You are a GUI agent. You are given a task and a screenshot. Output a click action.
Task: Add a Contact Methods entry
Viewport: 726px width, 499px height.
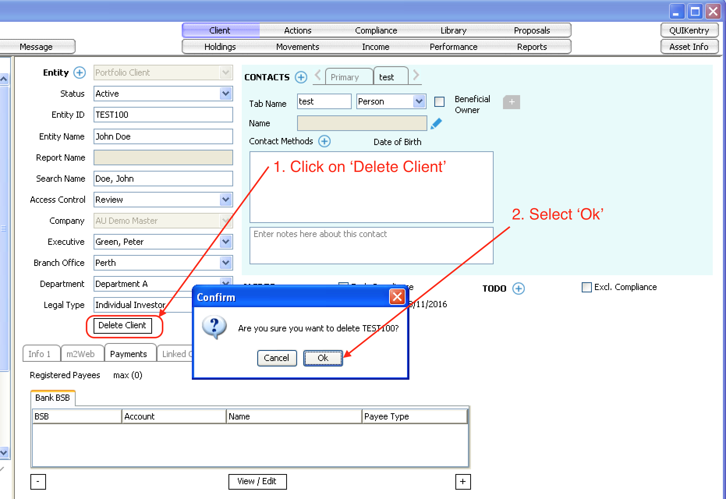click(324, 141)
